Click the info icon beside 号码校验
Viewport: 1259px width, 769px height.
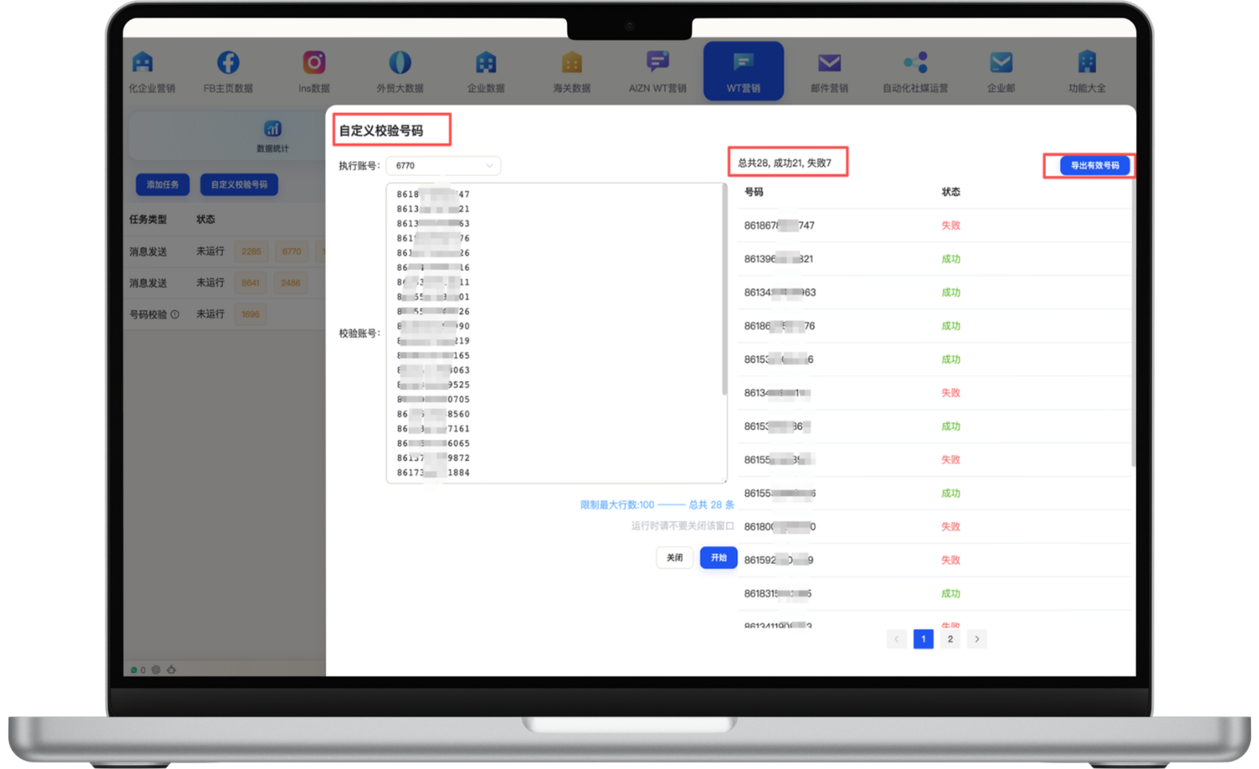pos(175,314)
